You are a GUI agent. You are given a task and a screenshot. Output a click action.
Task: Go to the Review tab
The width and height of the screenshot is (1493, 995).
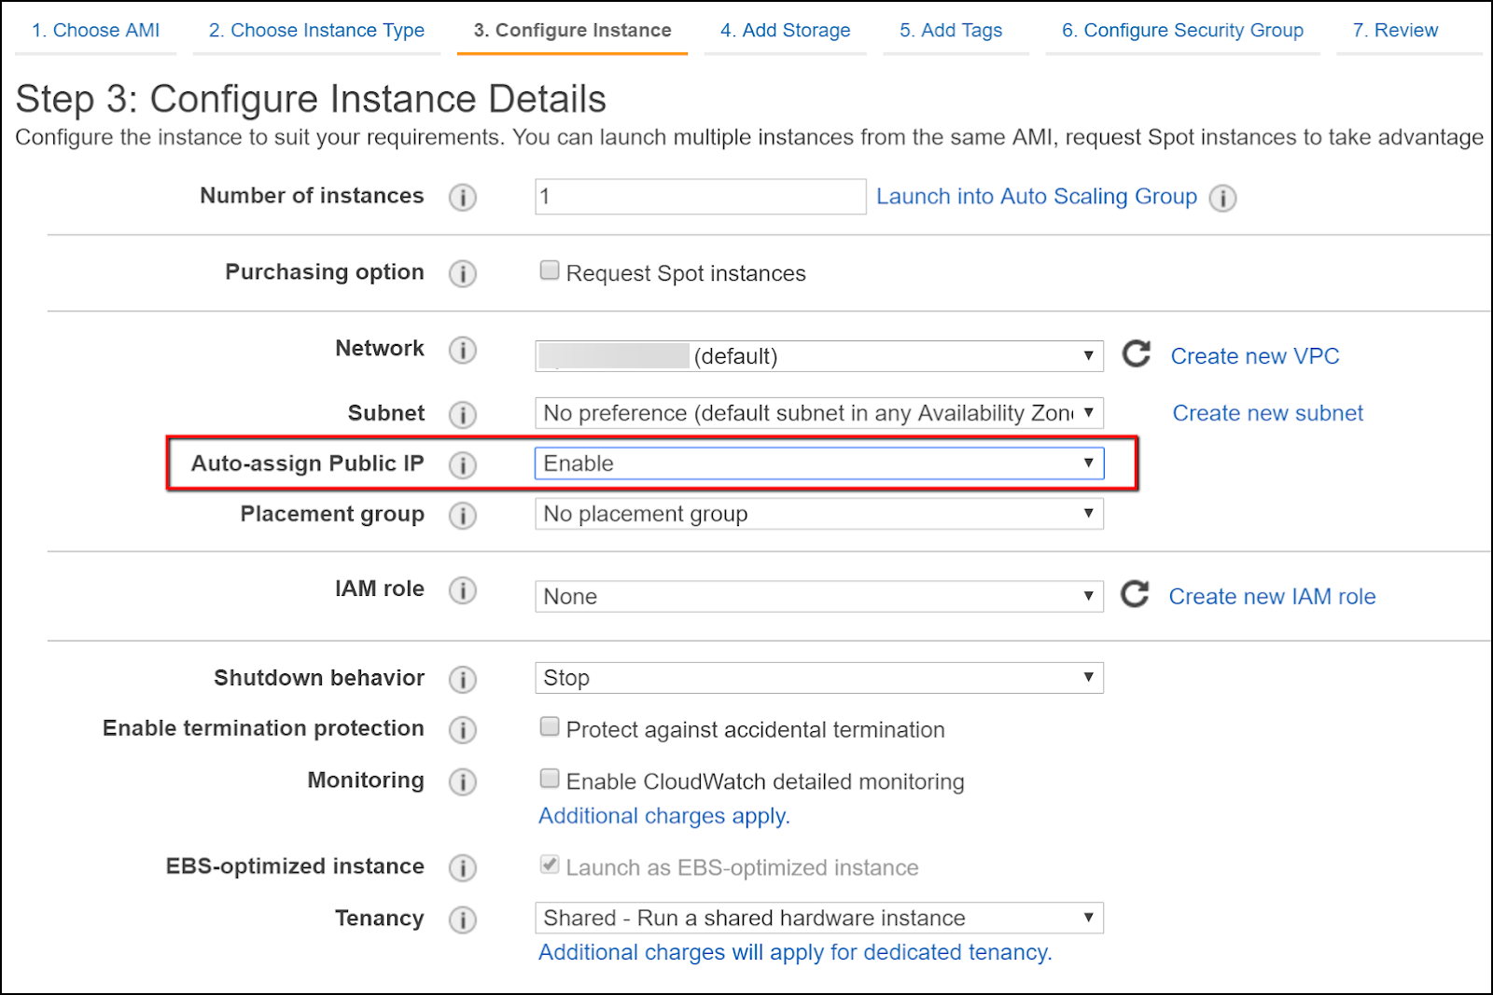1395,30
